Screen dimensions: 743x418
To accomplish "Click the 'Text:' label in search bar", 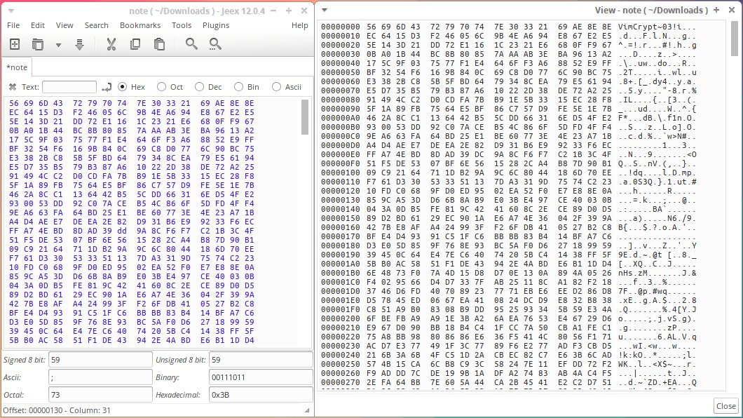I will click(x=30, y=87).
